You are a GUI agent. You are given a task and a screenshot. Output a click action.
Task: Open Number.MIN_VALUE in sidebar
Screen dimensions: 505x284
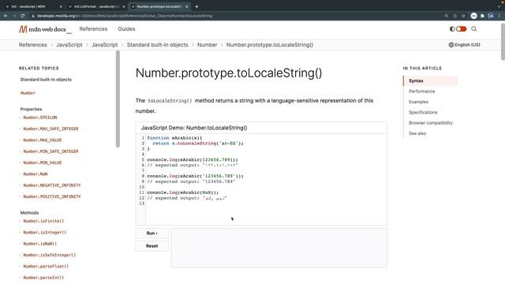[42, 163]
